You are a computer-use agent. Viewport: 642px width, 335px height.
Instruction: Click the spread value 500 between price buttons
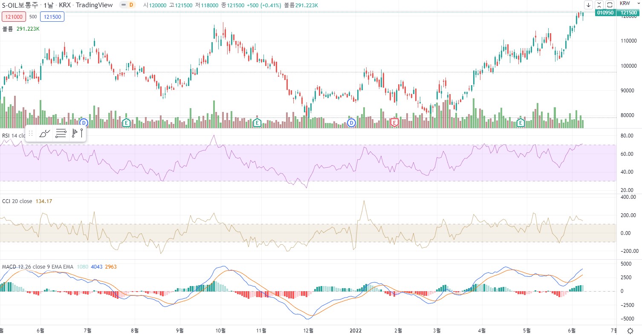33,17
